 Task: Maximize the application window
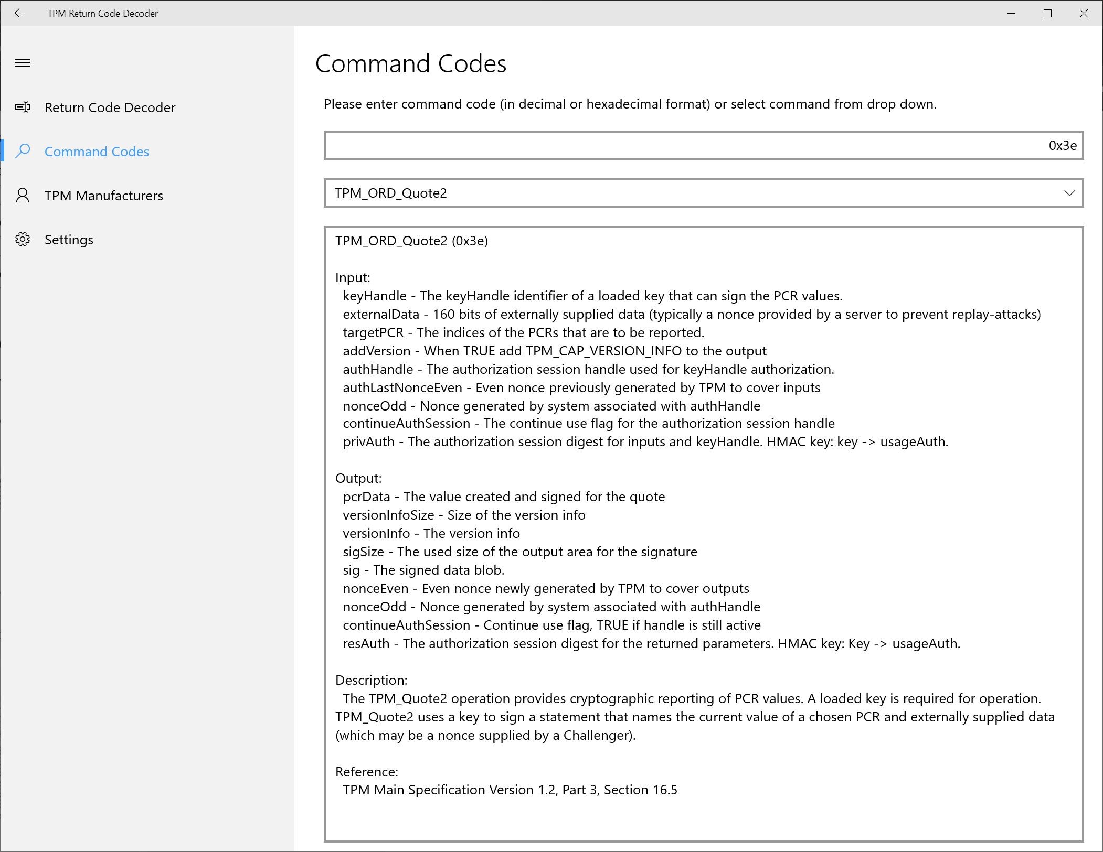[1047, 13]
